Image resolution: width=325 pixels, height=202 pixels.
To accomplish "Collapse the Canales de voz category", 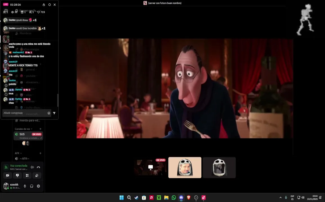I will 23,129.
